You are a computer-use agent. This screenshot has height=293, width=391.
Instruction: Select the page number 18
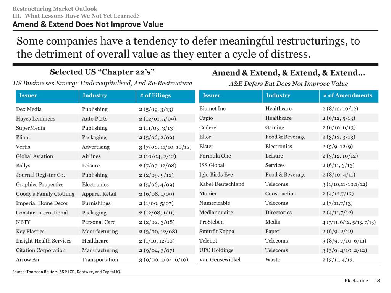378,281
